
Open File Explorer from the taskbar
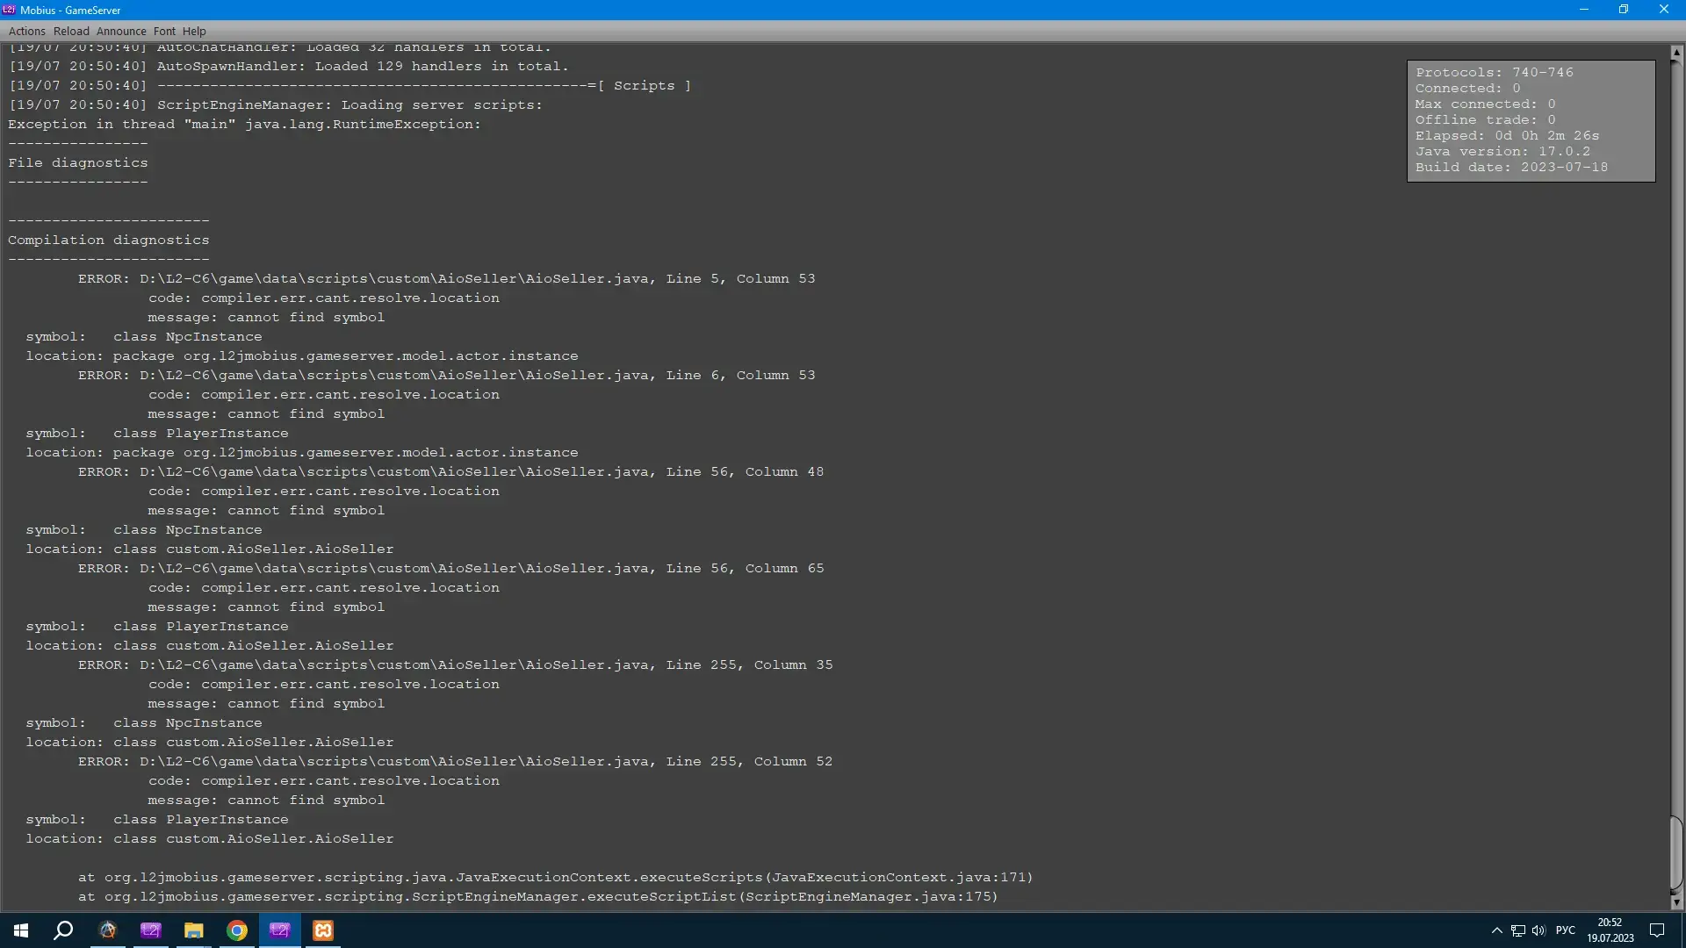click(194, 930)
